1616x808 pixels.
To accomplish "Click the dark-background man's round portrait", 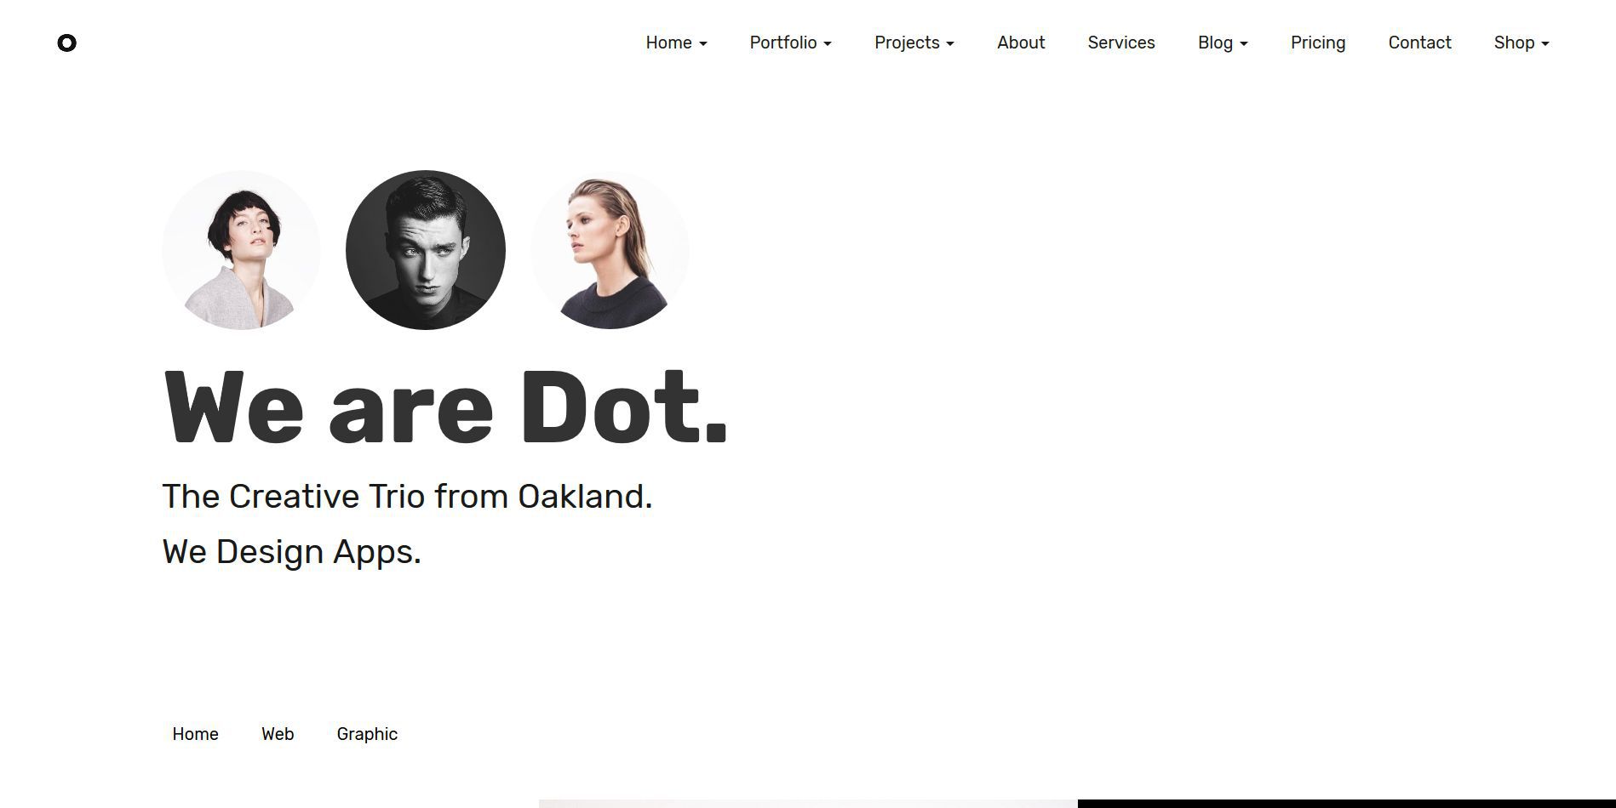I will pyautogui.click(x=426, y=250).
